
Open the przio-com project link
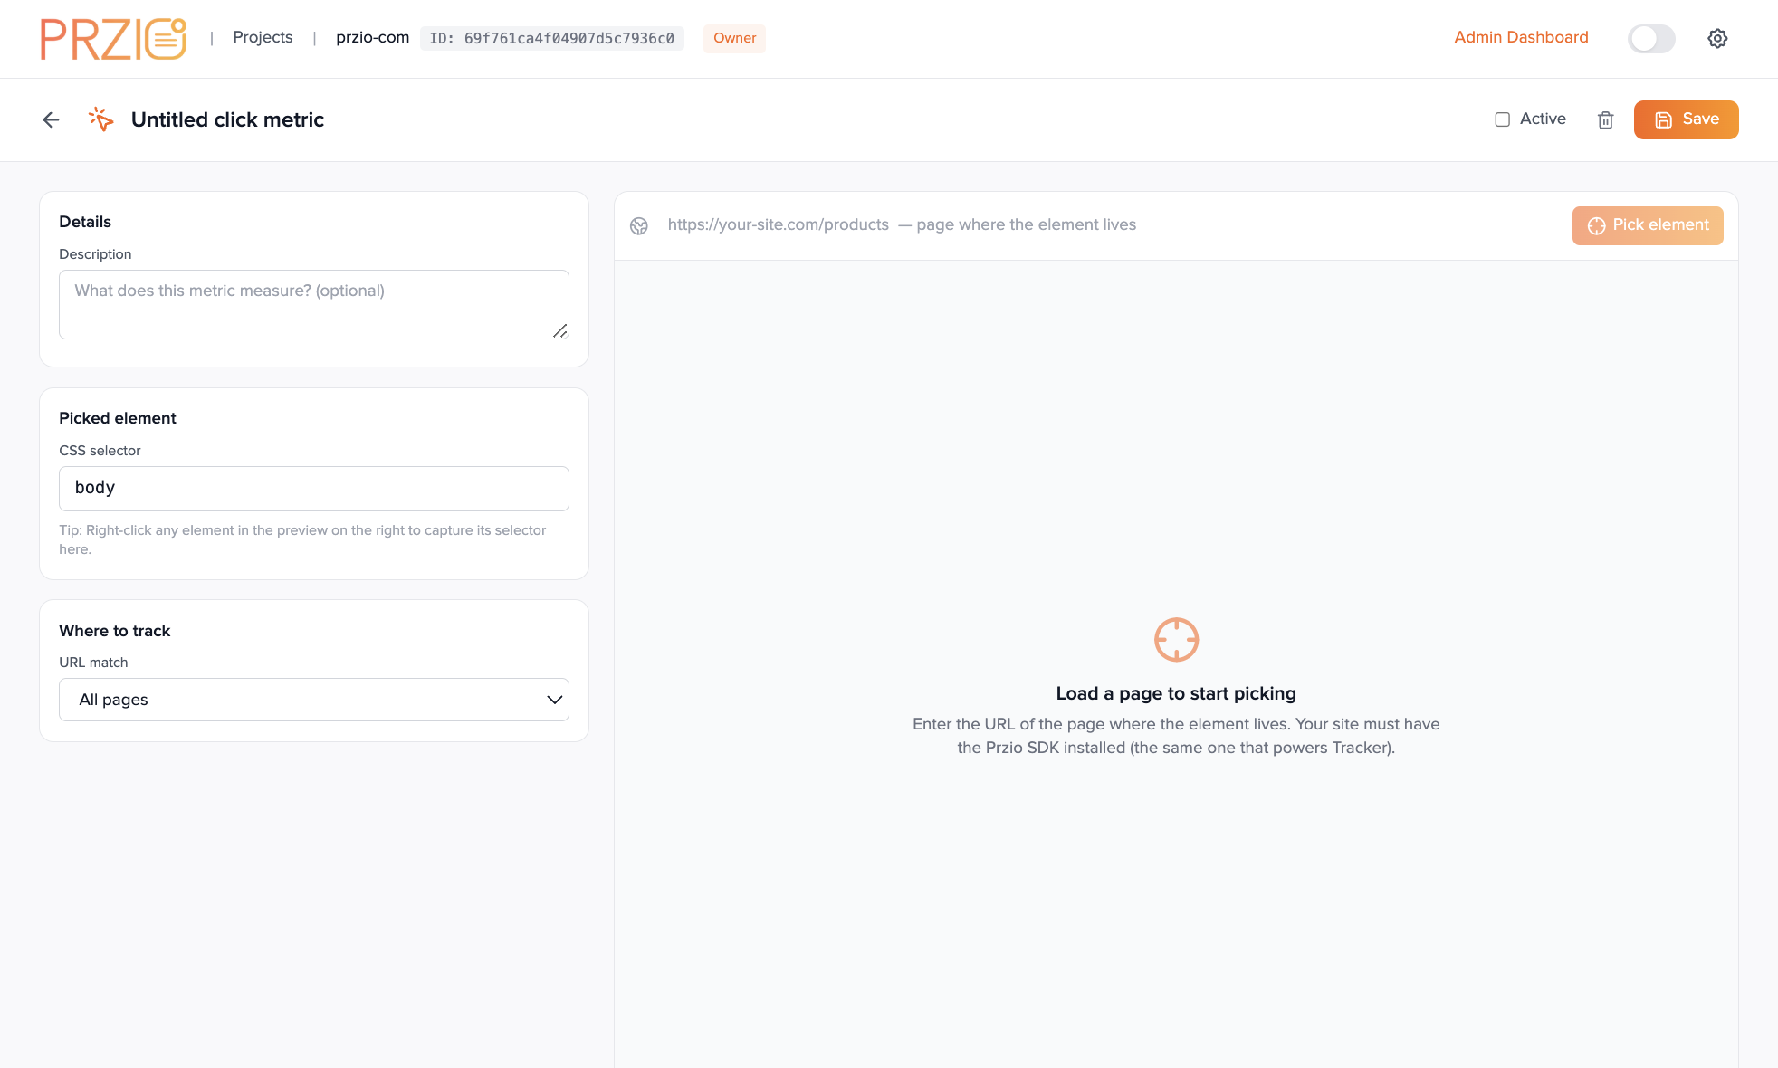pyautogui.click(x=372, y=37)
